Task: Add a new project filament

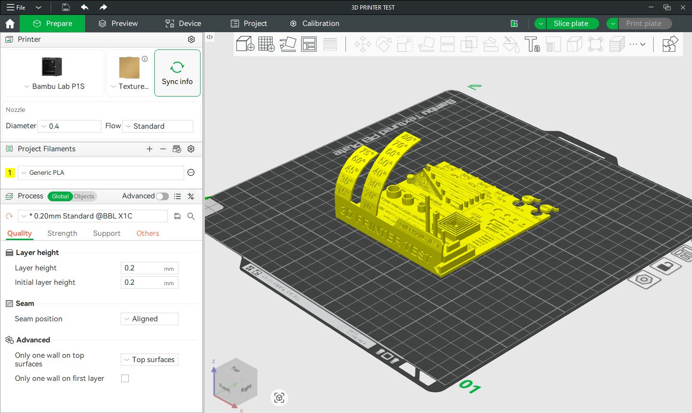Action: pos(150,149)
